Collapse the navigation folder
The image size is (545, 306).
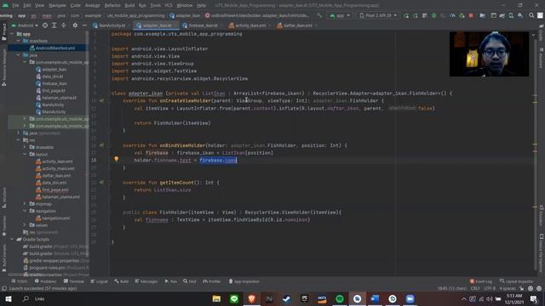(x=25, y=211)
